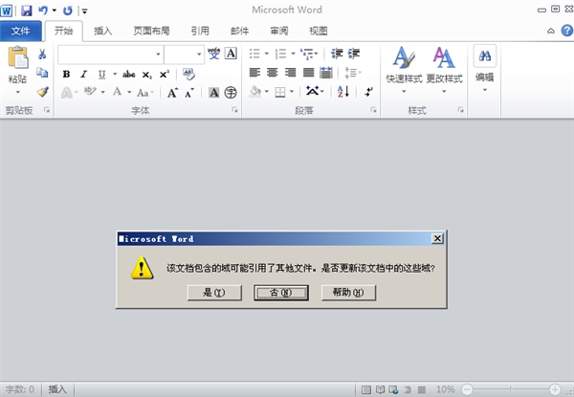574x397 pixels.
Task: Open the File (文件) tab
Action: pos(20,32)
